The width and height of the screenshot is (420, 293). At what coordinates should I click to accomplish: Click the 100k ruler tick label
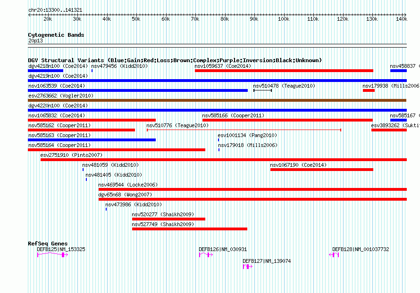tap(284, 19)
